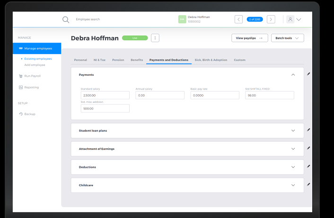Open the user profile avatar menu

click(x=290, y=19)
